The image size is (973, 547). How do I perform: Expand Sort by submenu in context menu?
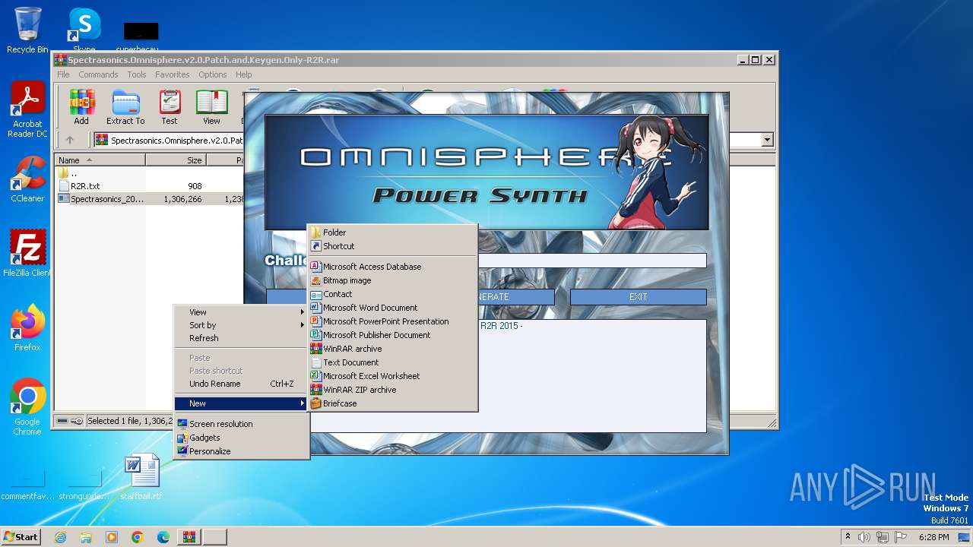point(241,325)
